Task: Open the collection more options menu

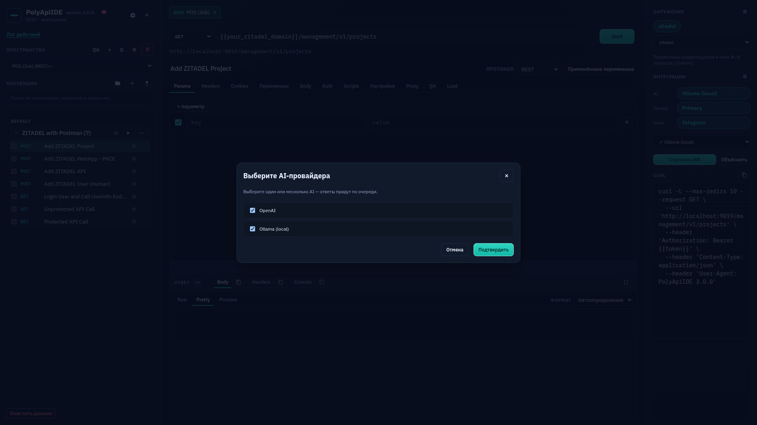Action: [142, 133]
